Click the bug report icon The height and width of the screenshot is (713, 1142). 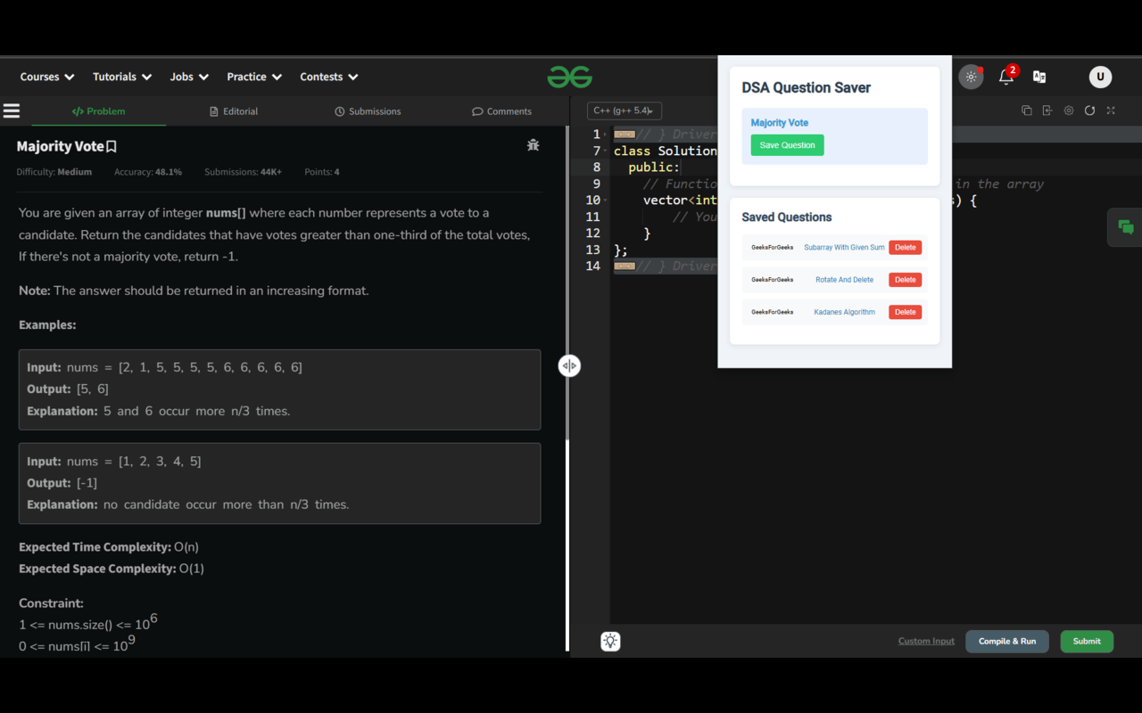(x=533, y=144)
